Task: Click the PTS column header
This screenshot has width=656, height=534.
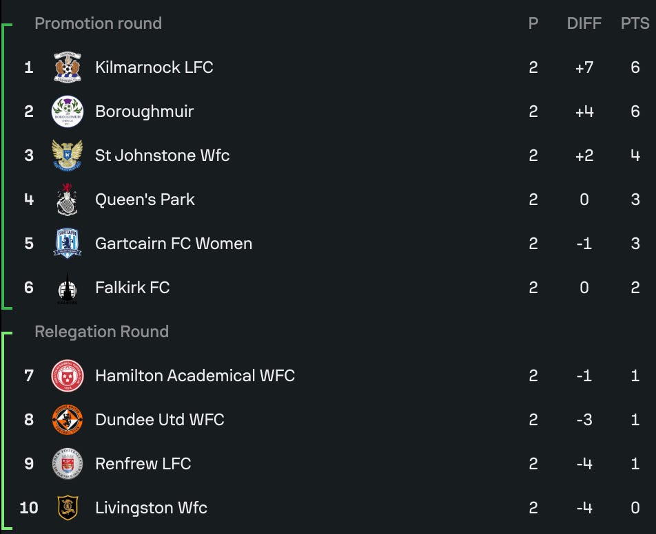Action: coord(635,23)
